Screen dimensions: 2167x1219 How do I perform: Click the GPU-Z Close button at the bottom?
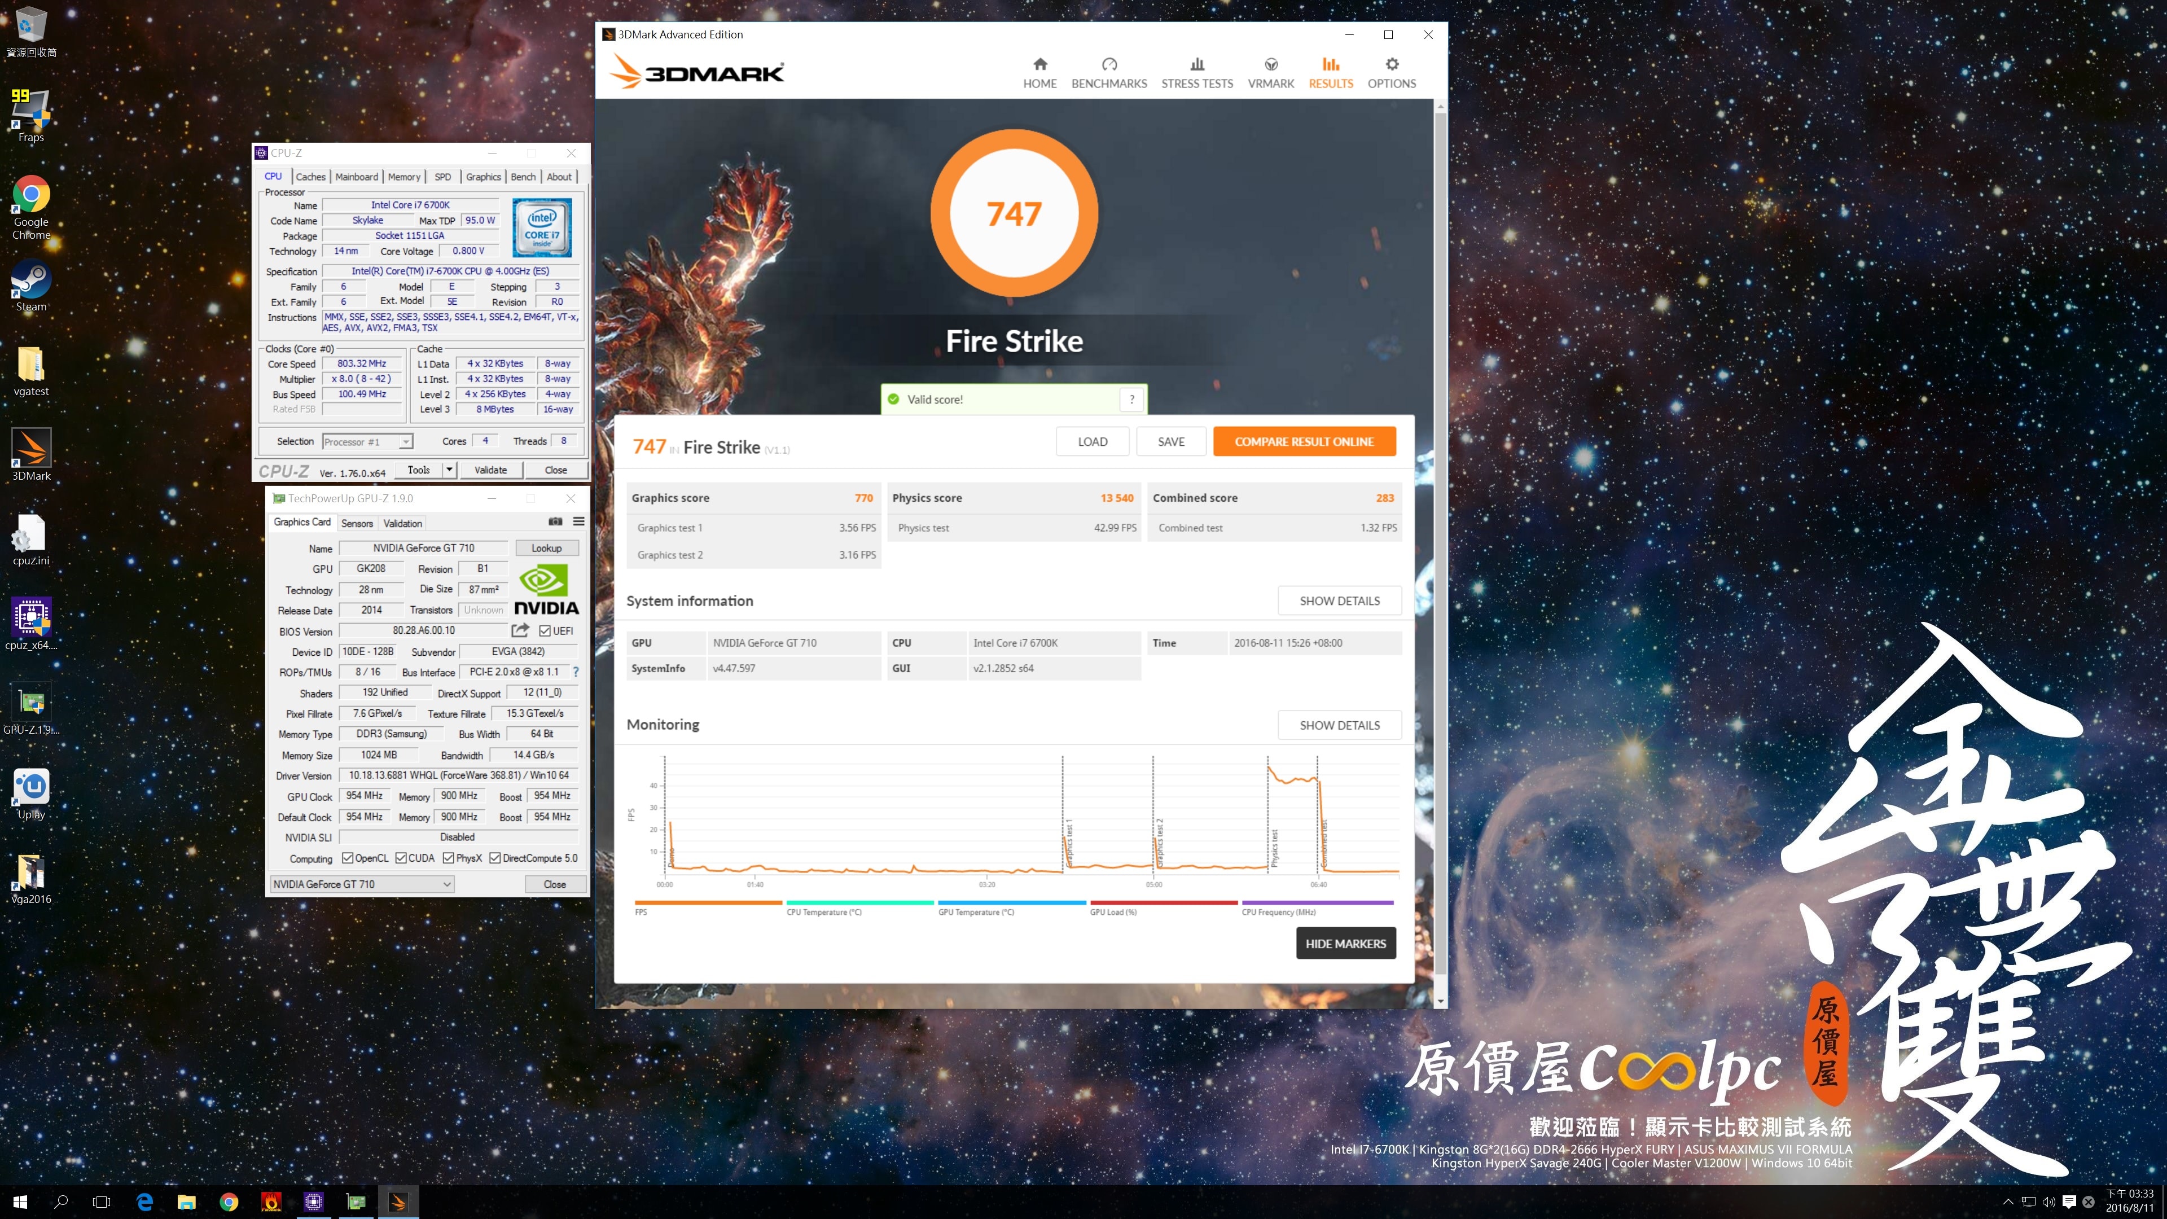click(554, 884)
